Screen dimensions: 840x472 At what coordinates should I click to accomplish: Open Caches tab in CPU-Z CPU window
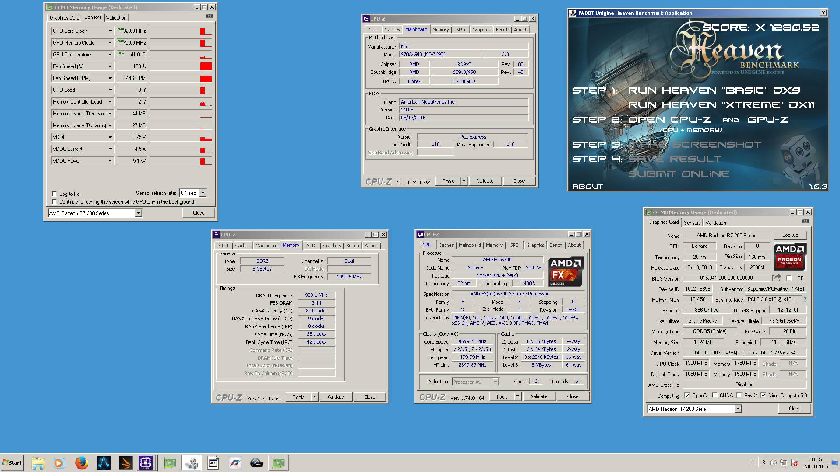pos(446,245)
